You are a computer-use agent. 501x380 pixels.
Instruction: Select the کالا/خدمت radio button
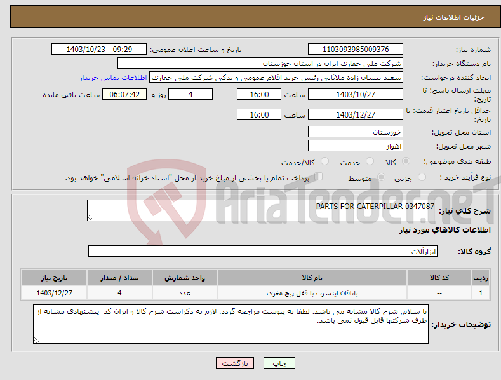point(324,161)
